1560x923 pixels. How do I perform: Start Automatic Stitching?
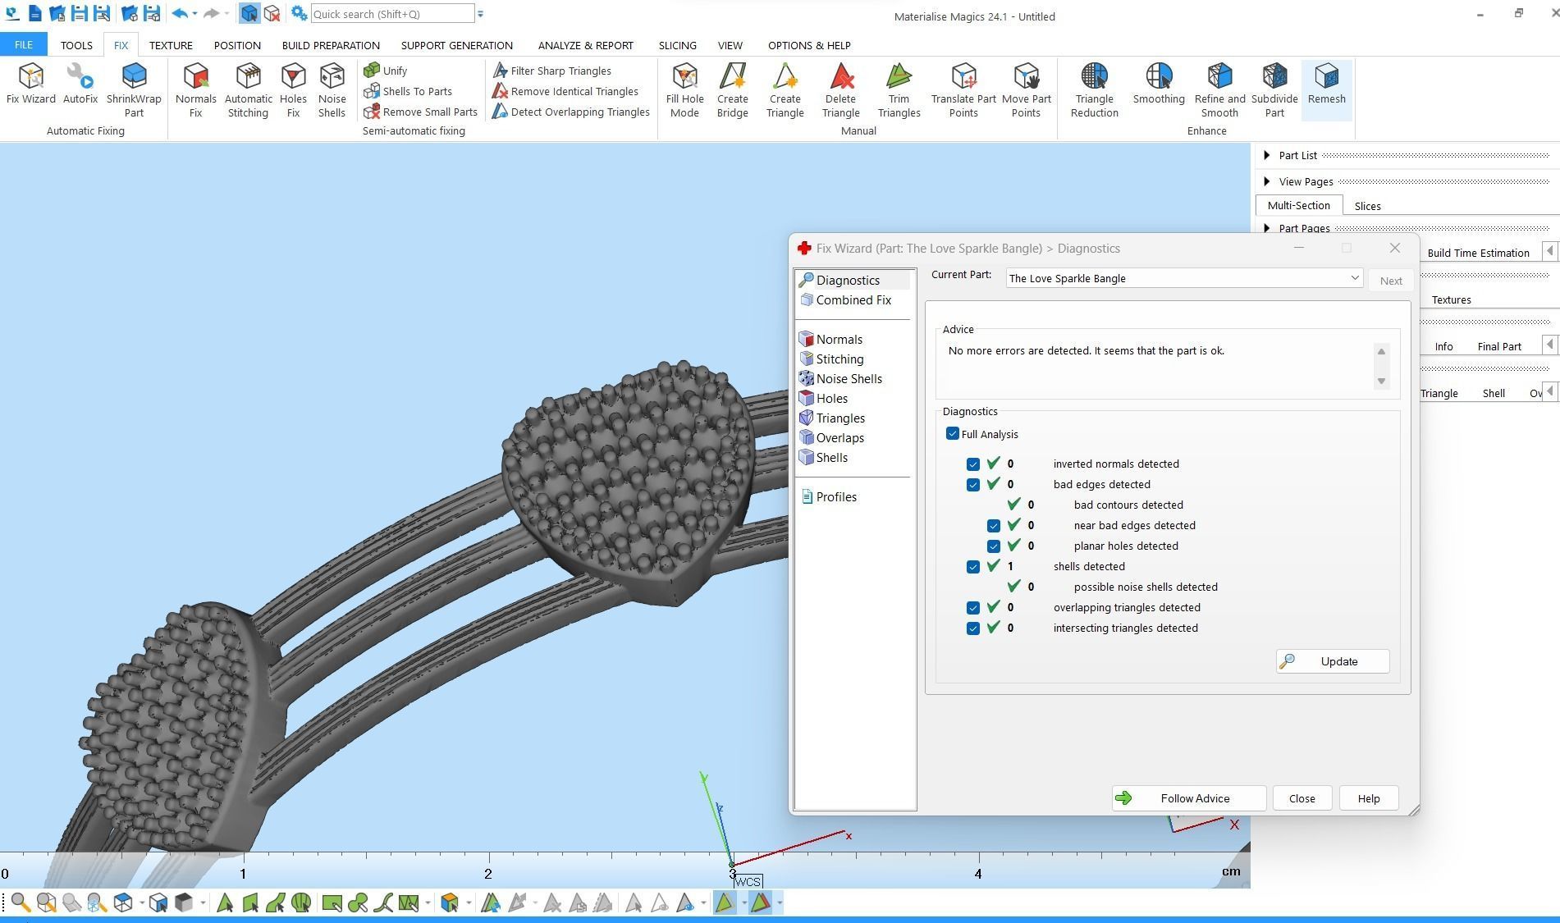coord(248,90)
